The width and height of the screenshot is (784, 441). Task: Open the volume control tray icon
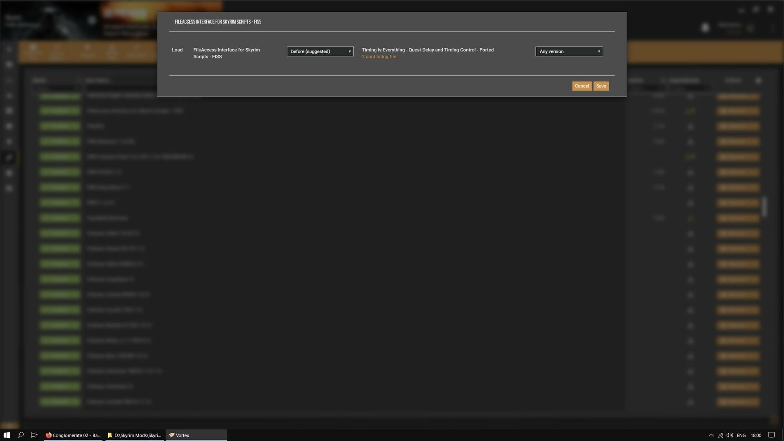coord(730,435)
